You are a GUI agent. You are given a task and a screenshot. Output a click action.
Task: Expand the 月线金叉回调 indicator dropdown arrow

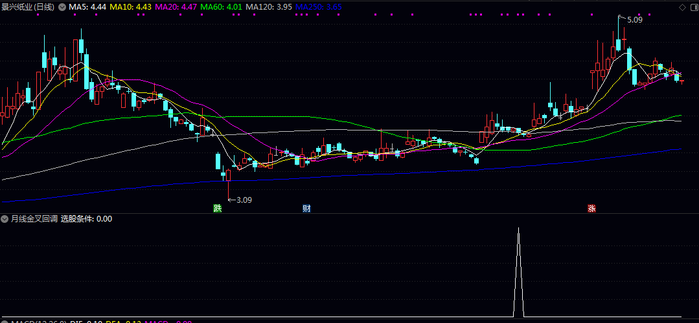[5, 219]
